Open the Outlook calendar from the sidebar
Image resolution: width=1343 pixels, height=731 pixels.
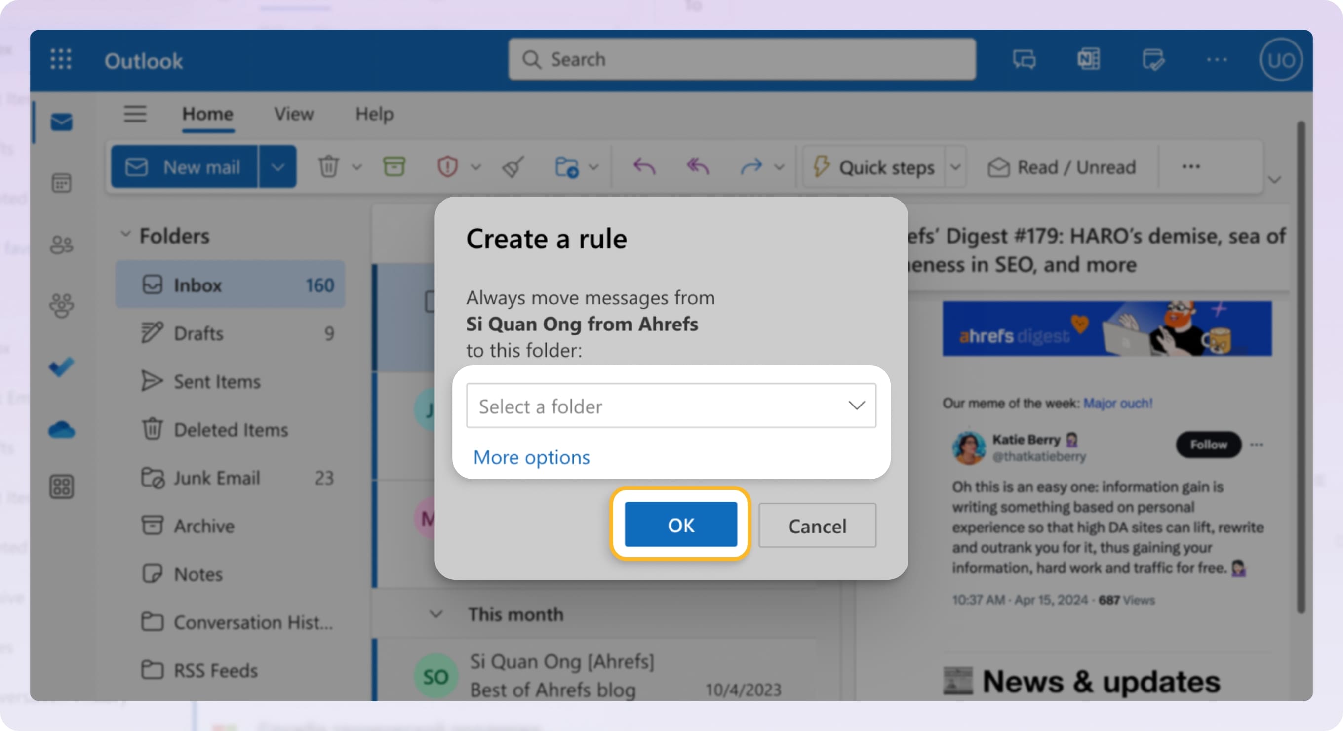click(x=62, y=182)
